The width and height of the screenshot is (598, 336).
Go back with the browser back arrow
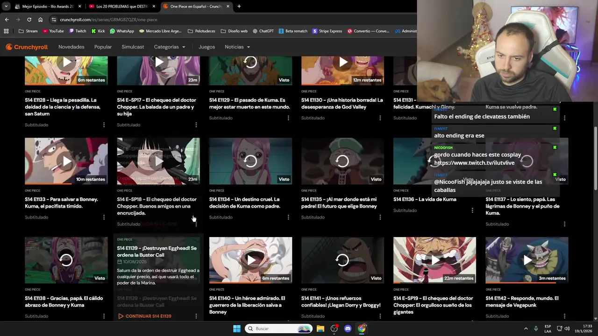(7, 20)
